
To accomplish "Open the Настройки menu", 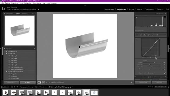I will click(28, 3).
